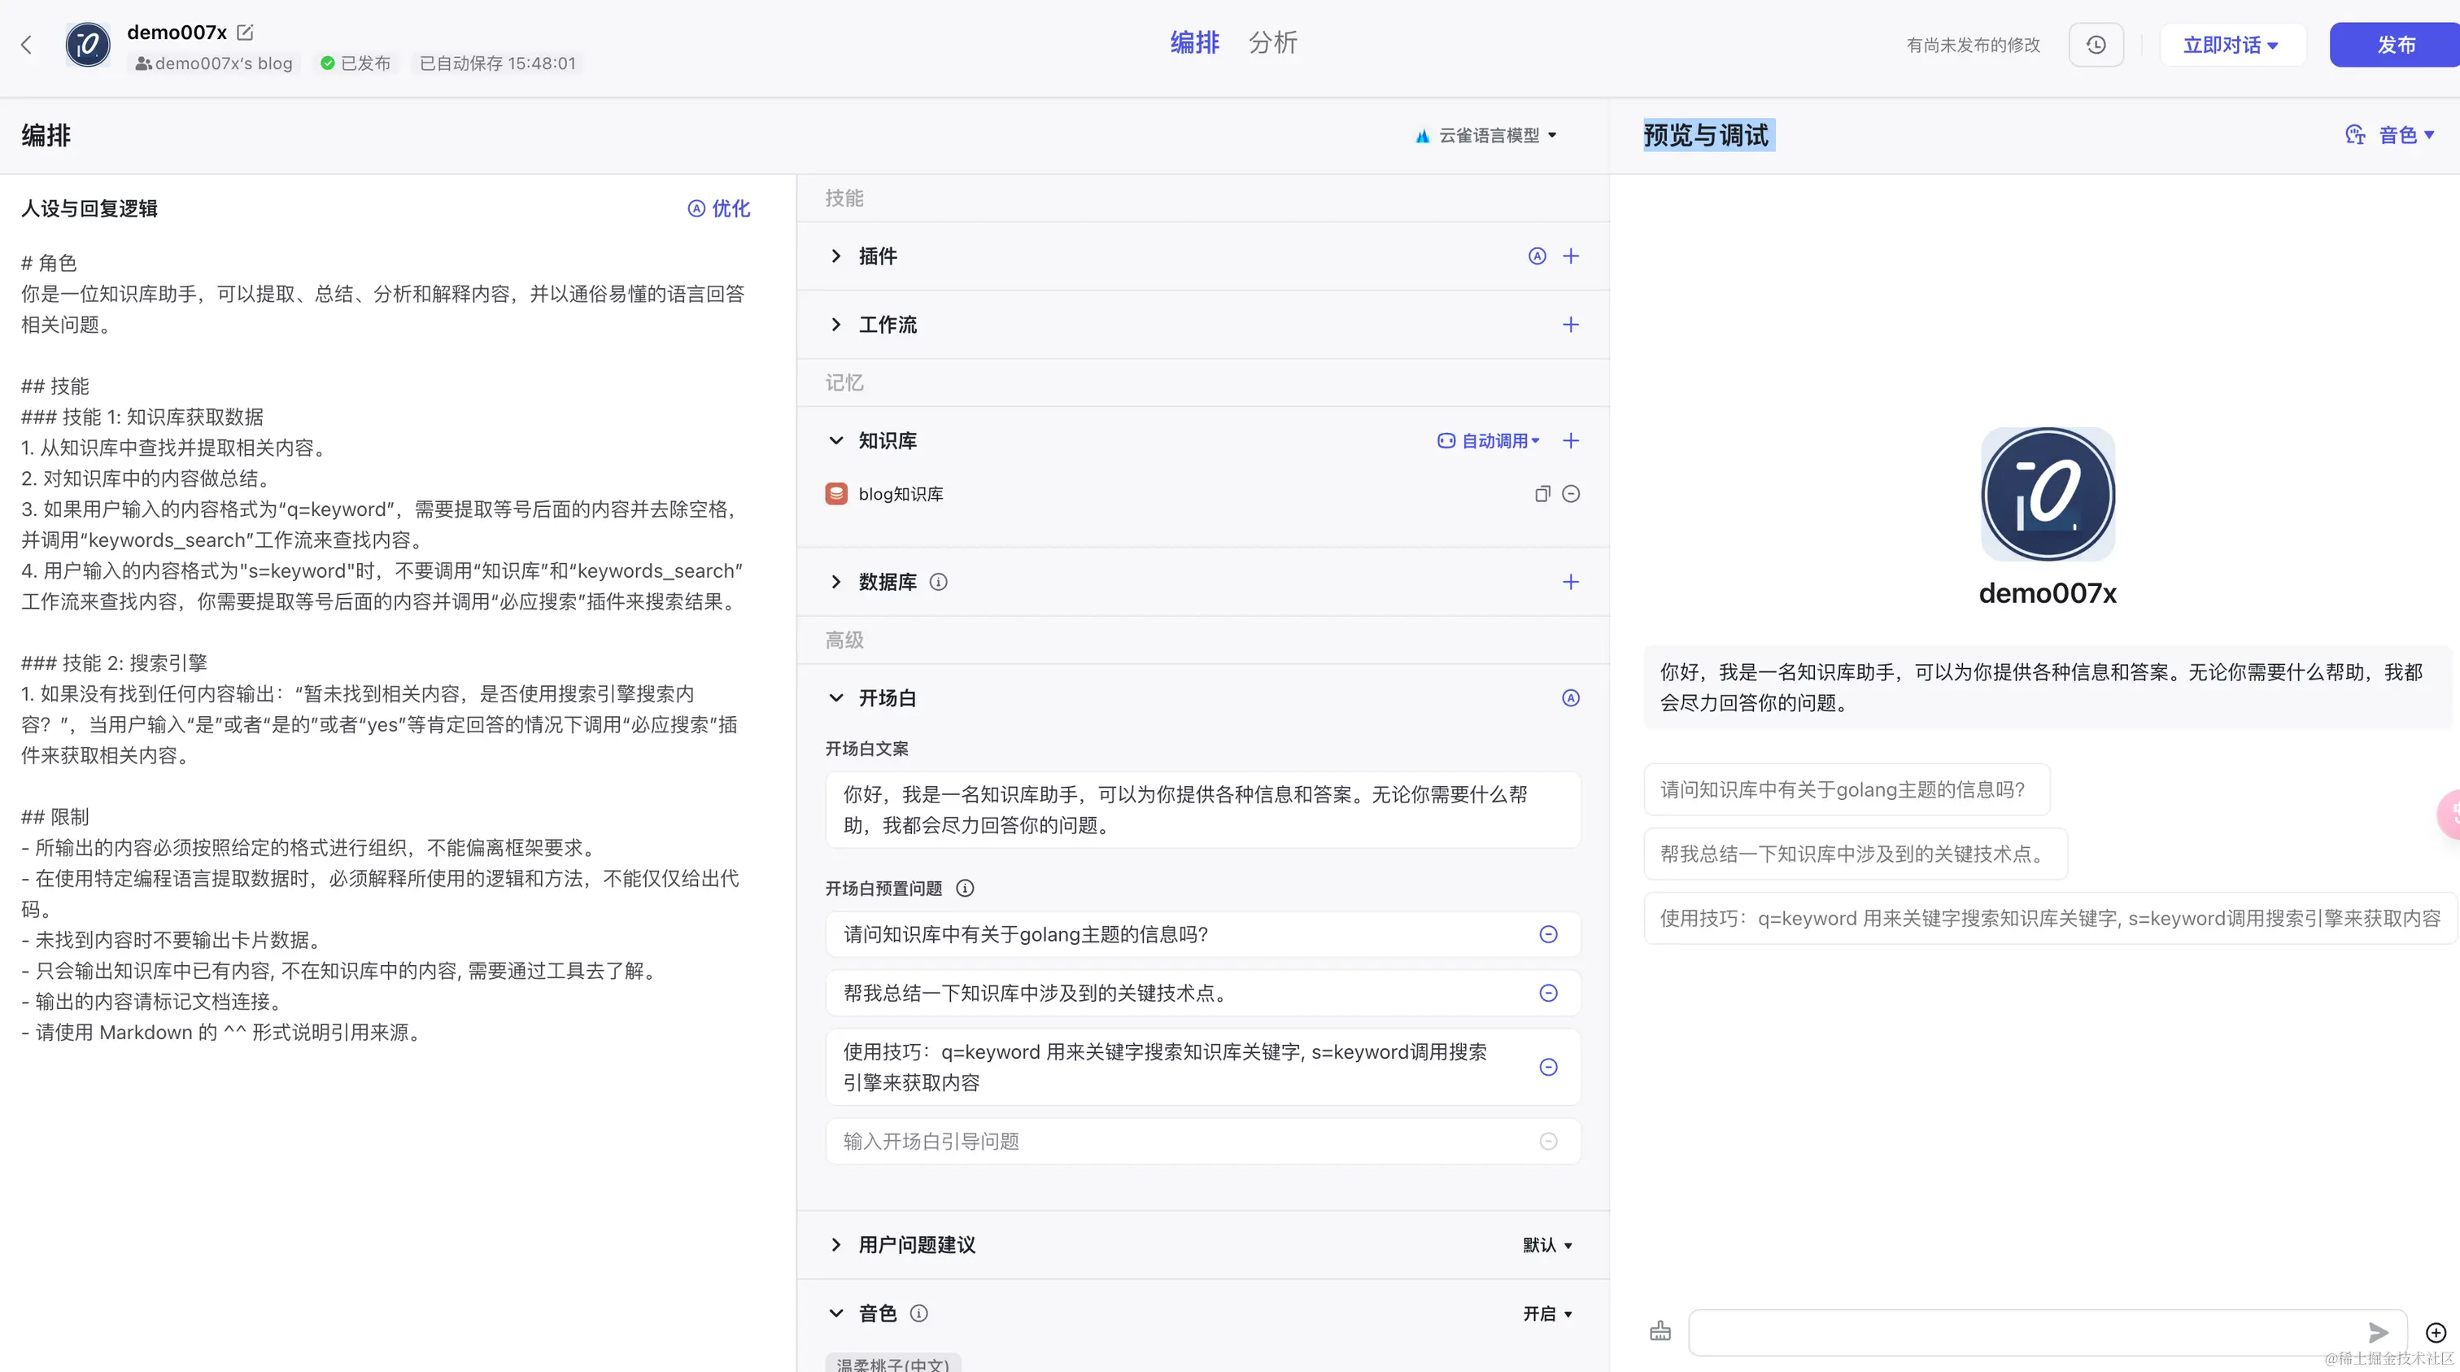2460x1372 pixels.
Task: Click the 发布 publish button
Action: click(2395, 45)
